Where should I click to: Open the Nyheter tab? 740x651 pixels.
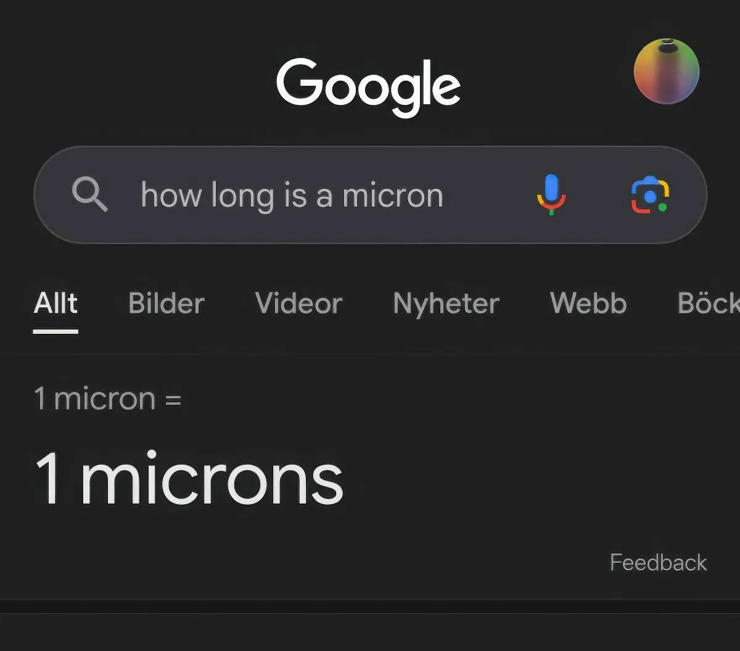(446, 304)
